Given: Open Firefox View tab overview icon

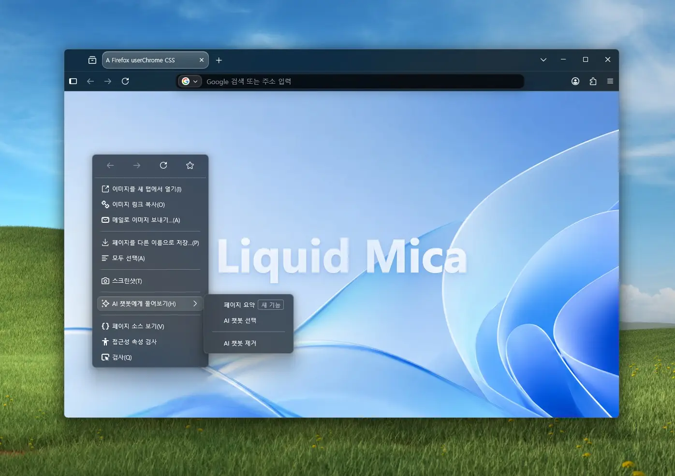Looking at the screenshot, I should (x=92, y=60).
